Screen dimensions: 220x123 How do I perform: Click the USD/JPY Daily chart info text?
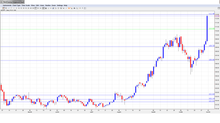8,10
